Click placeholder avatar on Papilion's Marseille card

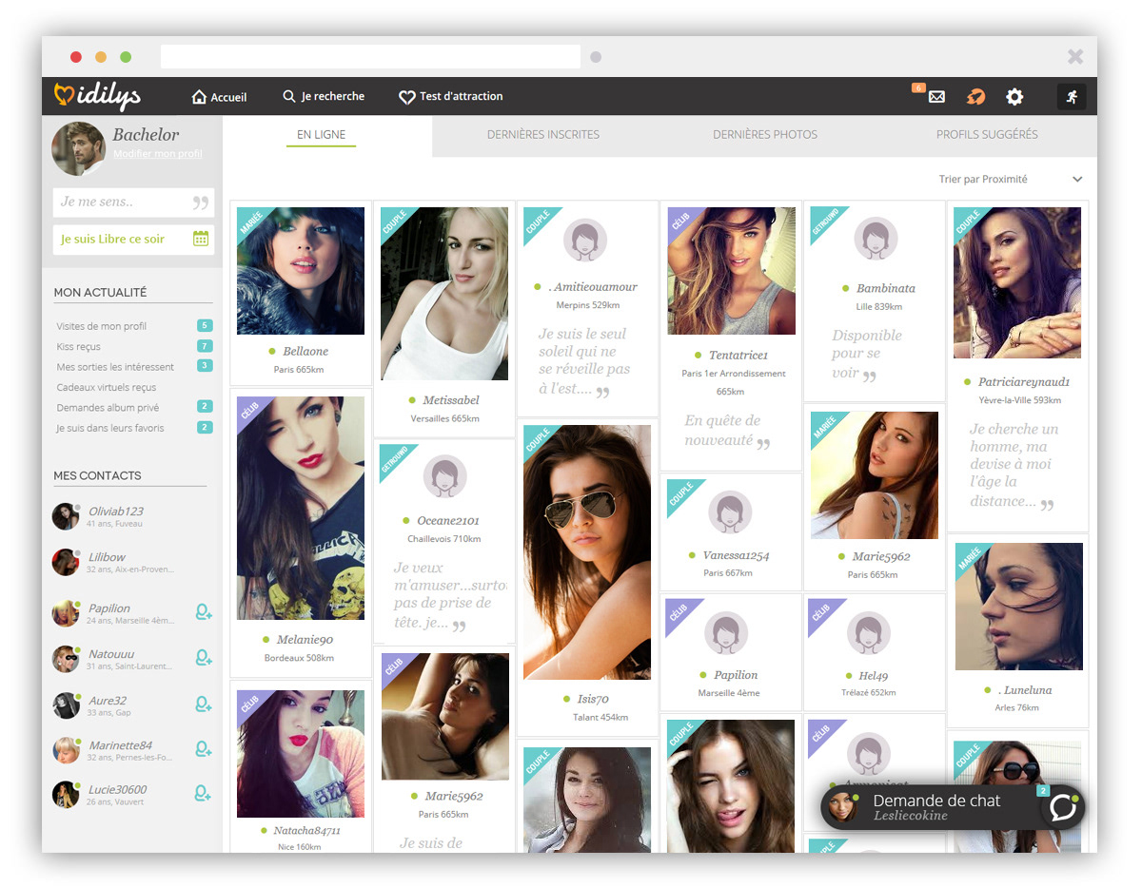[726, 633]
